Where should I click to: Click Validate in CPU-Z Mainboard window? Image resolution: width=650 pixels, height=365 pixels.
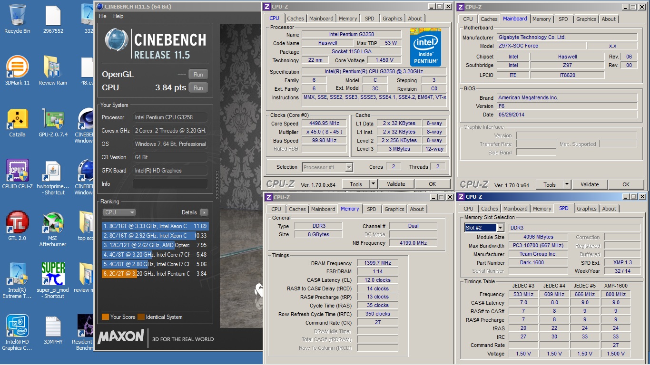590,184
